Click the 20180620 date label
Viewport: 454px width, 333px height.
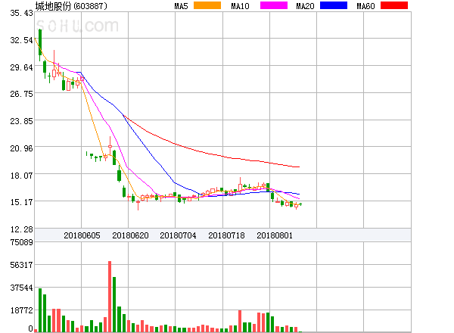click(x=129, y=236)
